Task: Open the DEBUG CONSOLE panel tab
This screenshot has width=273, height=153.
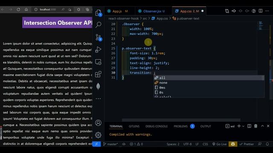Action: (157, 126)
